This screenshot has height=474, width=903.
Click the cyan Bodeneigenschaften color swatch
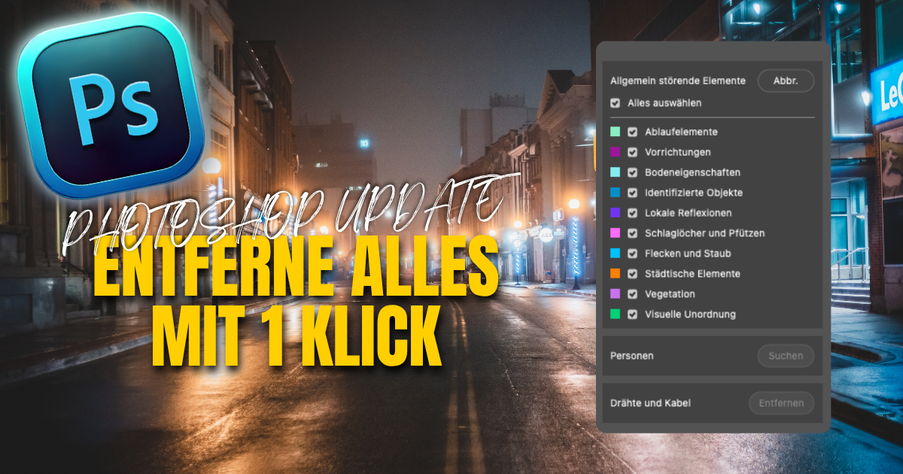[x=616, y=172]
